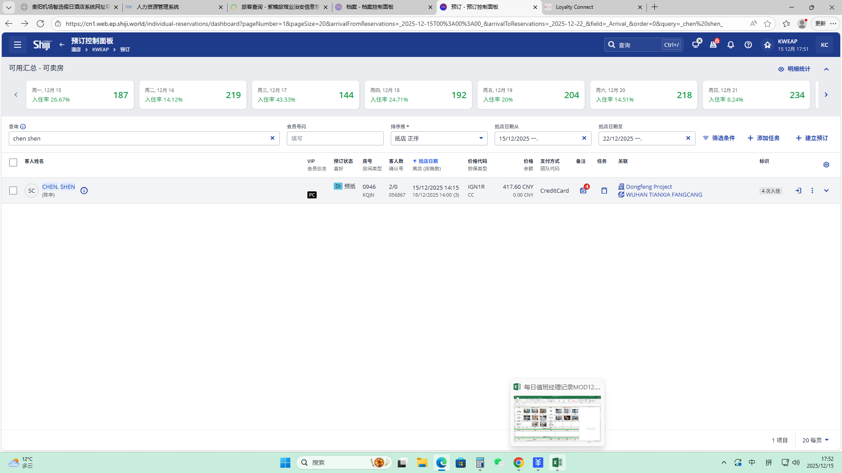Click the notes icon with badge 4
The height and width of the screenshot is (473, 842).
pos(583,191)
